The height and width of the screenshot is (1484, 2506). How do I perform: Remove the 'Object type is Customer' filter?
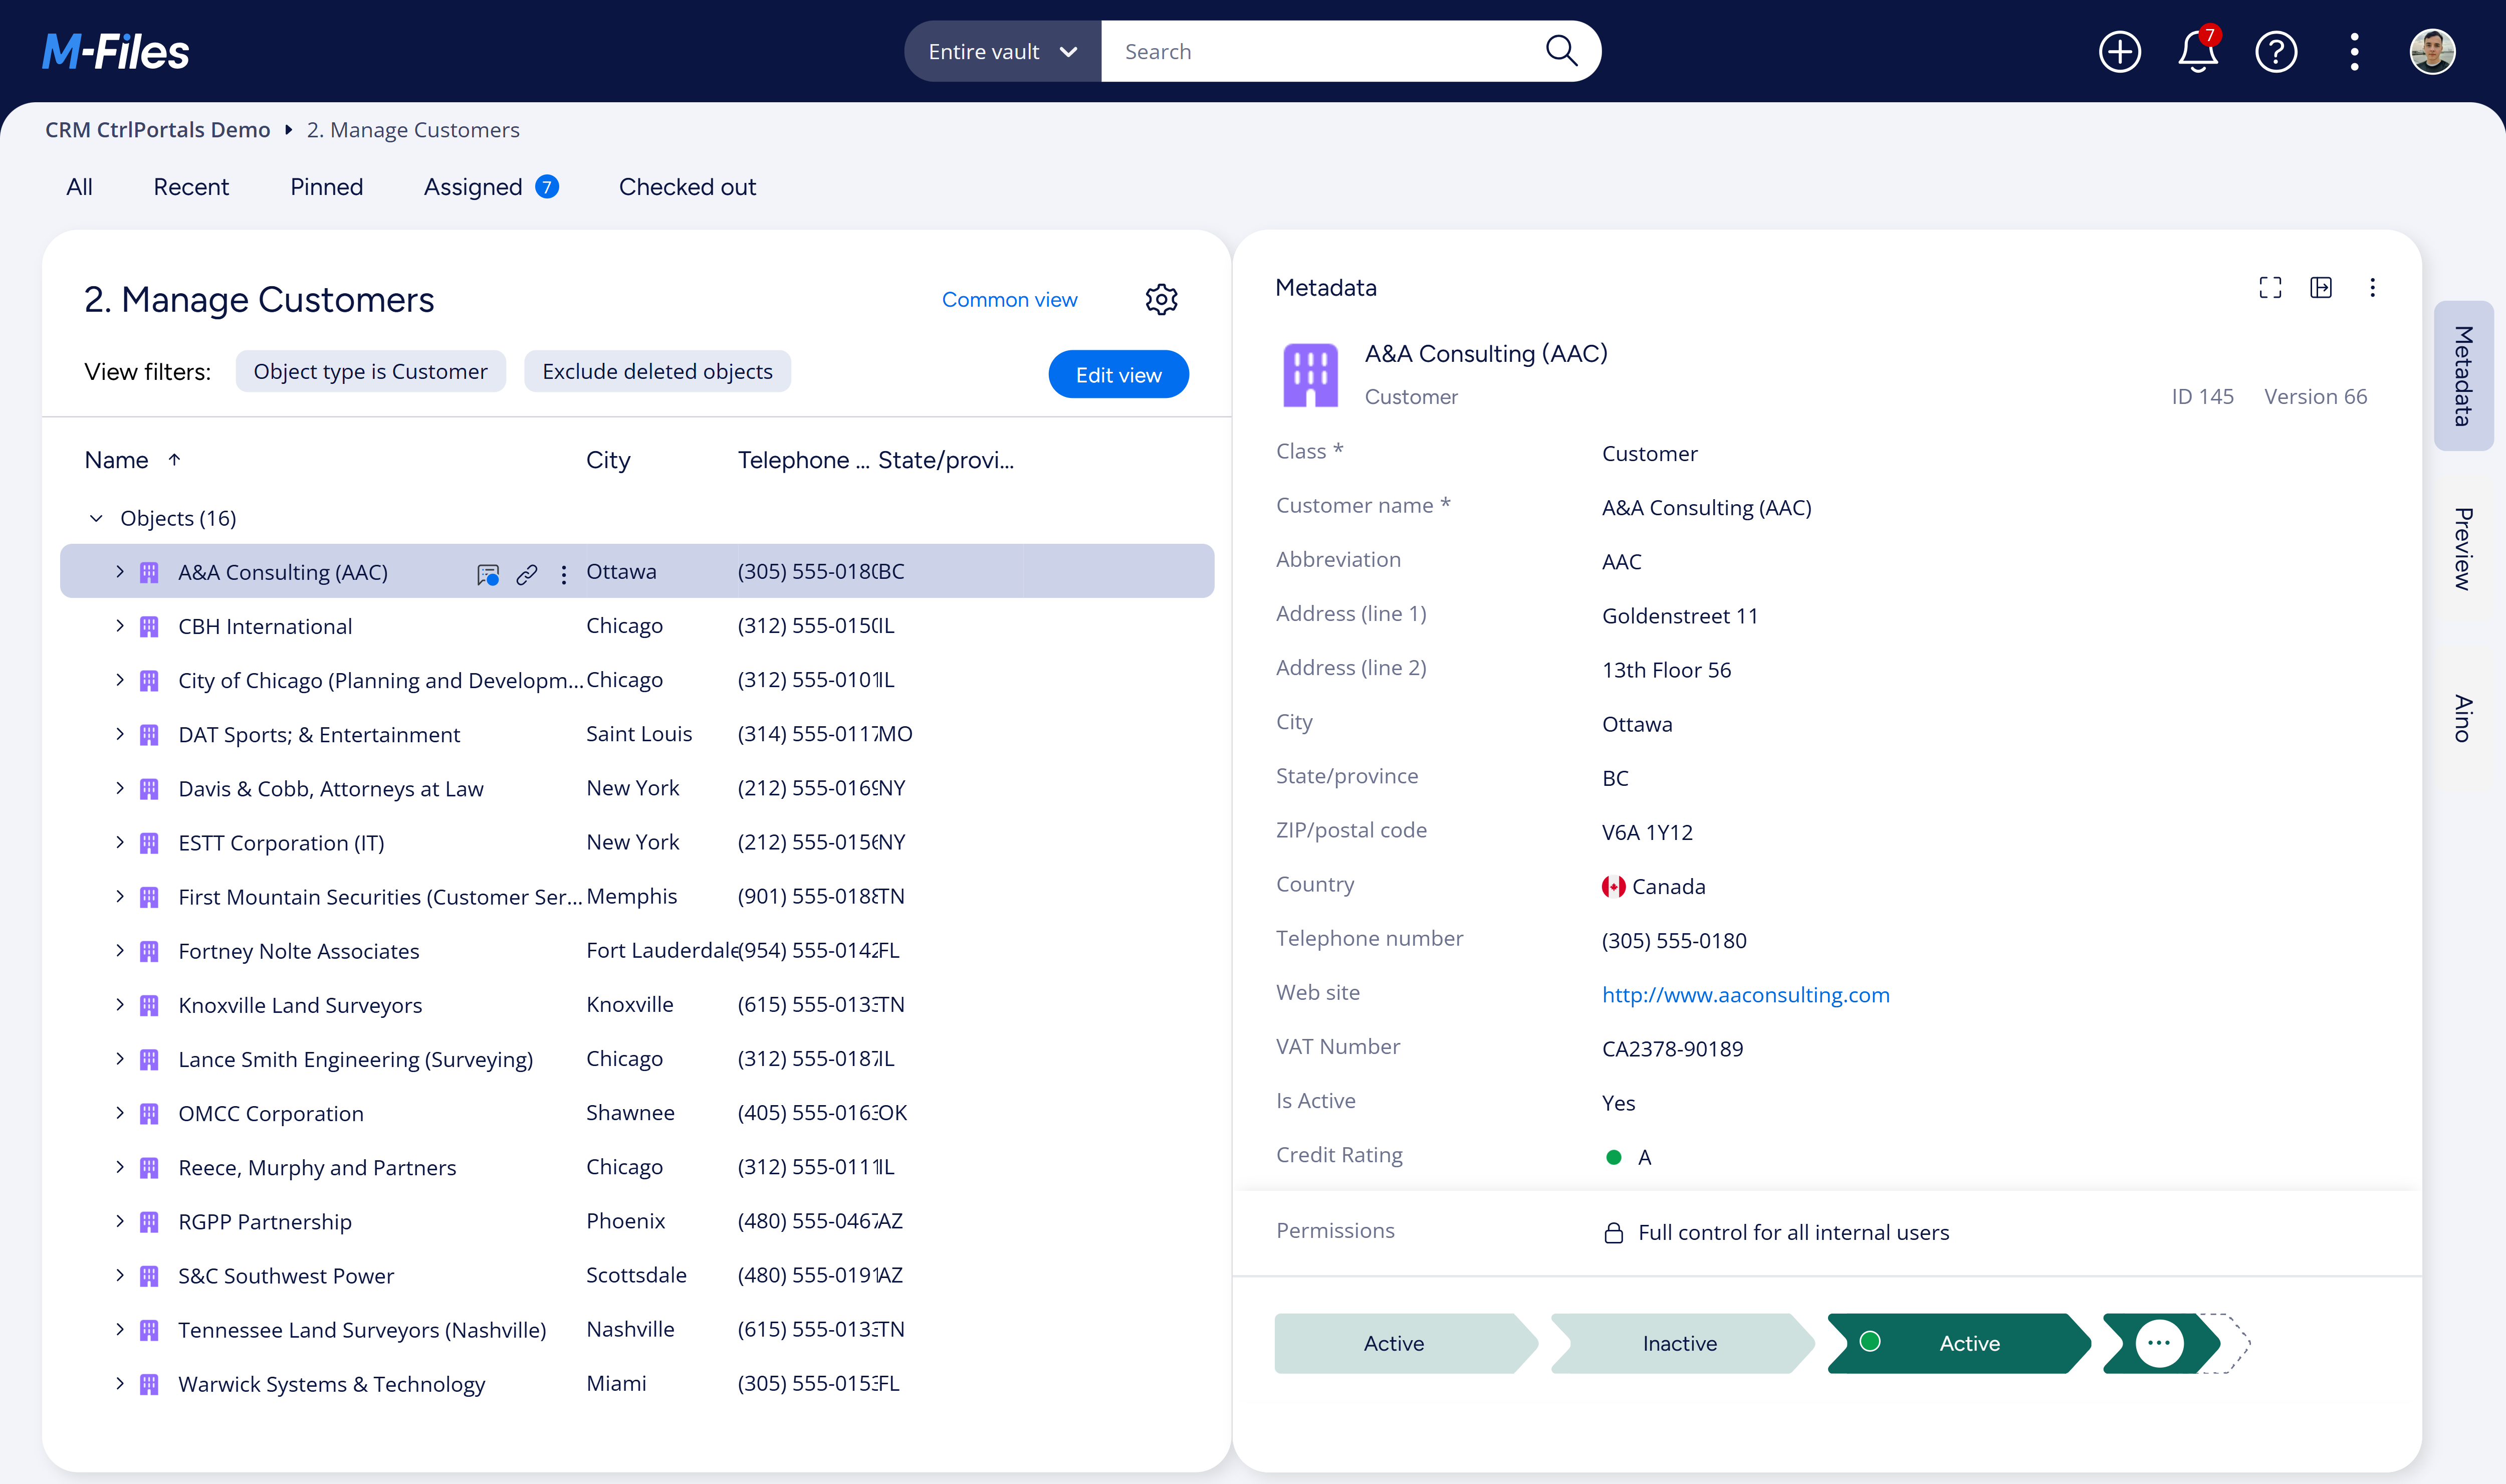click(x=371, y=371)
